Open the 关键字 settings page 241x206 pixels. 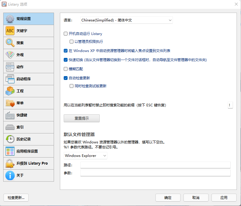coord(29,31)
